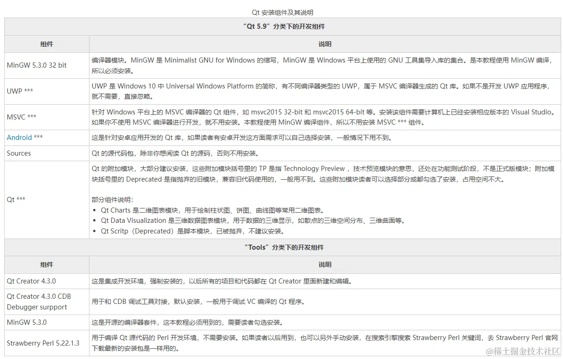Click the MinGW description starting 编译器模块
Viewport: 563px width, 359px height.
pyautogui.click(x=323, y=65)
